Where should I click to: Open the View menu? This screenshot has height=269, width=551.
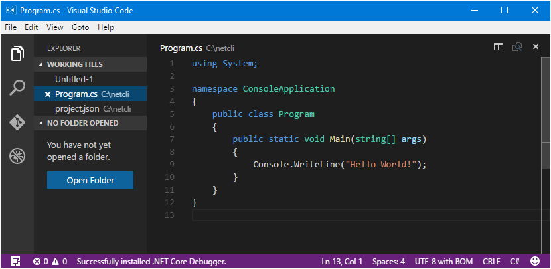55,27
